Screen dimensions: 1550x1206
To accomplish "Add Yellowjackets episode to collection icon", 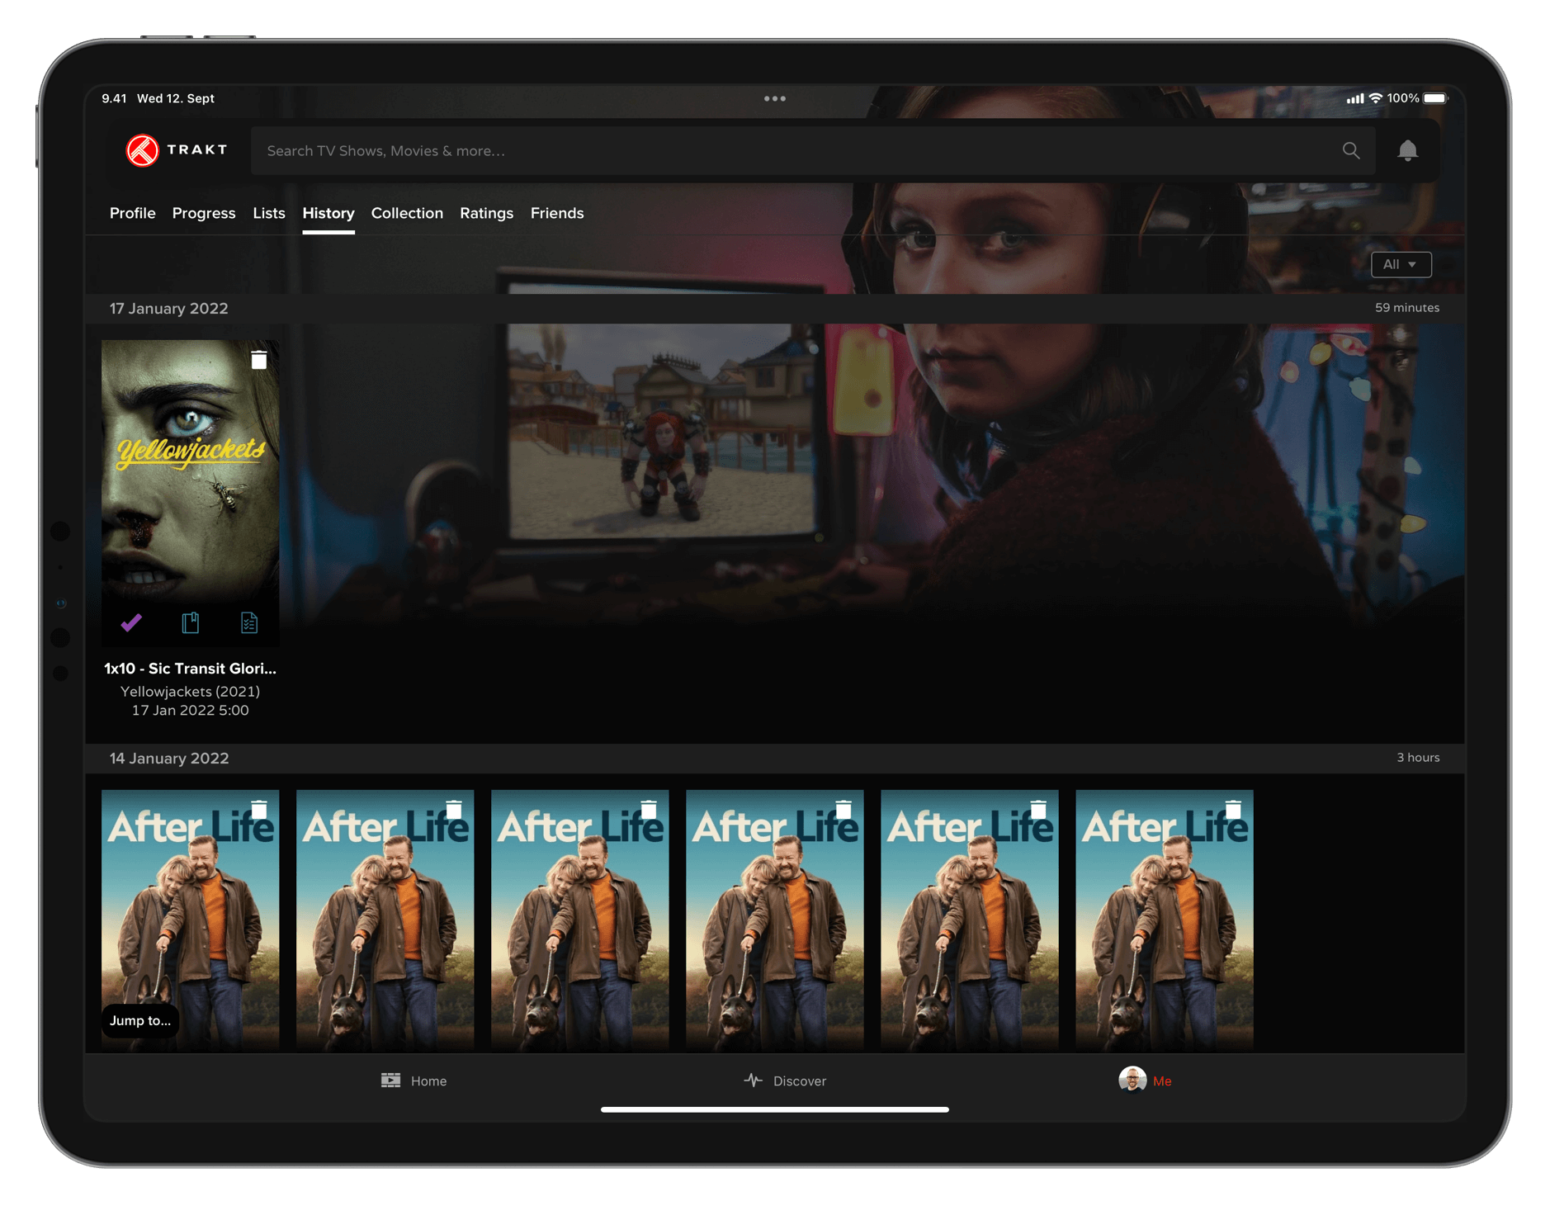I will tap(191, 622).
